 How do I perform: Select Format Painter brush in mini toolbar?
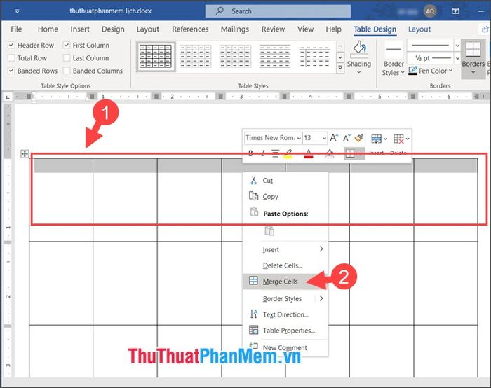tap(359, 138)
